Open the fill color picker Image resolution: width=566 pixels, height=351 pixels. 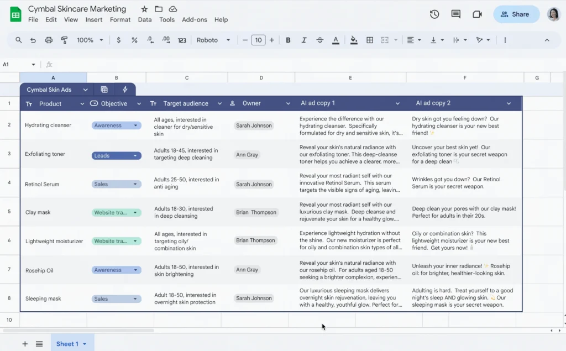pos(354,40)
